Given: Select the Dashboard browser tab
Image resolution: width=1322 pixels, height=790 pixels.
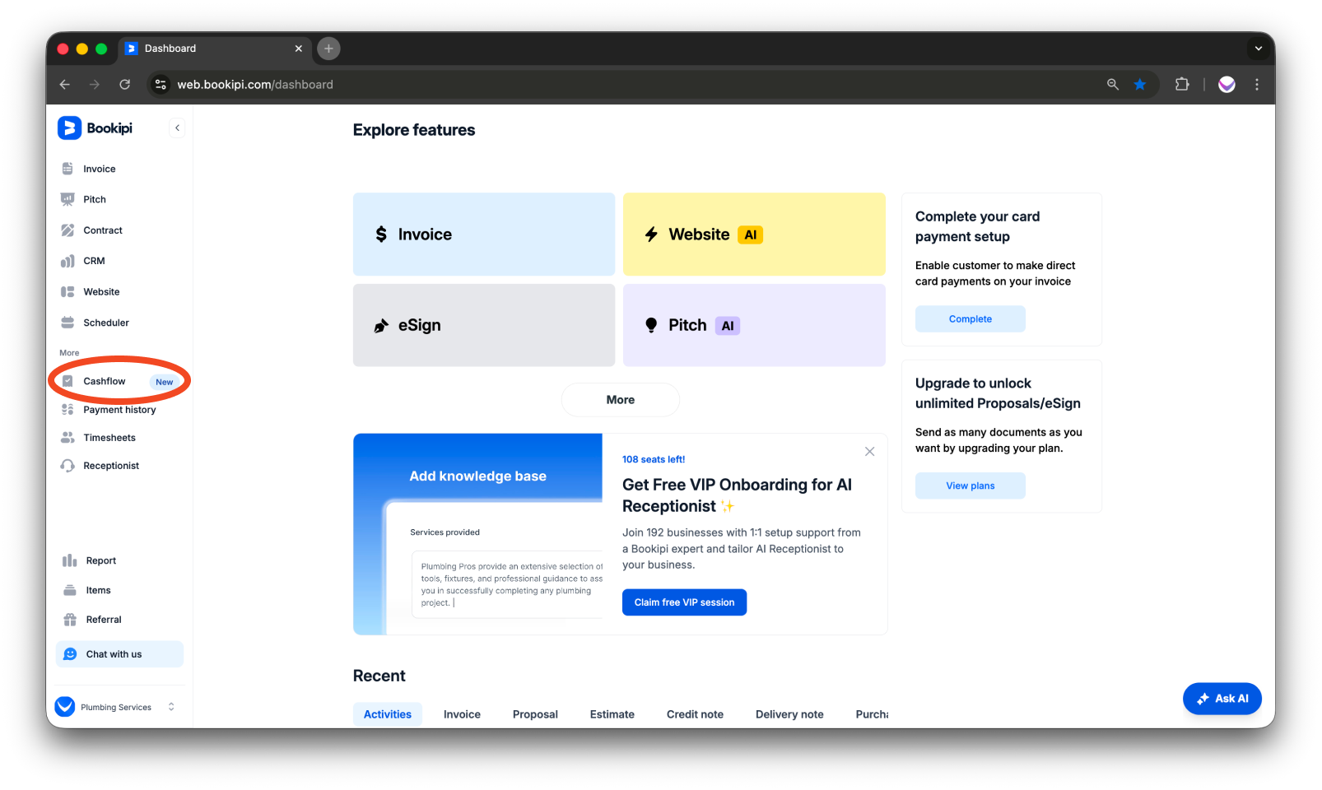Looking at the screenshot, I should point(215,49).
